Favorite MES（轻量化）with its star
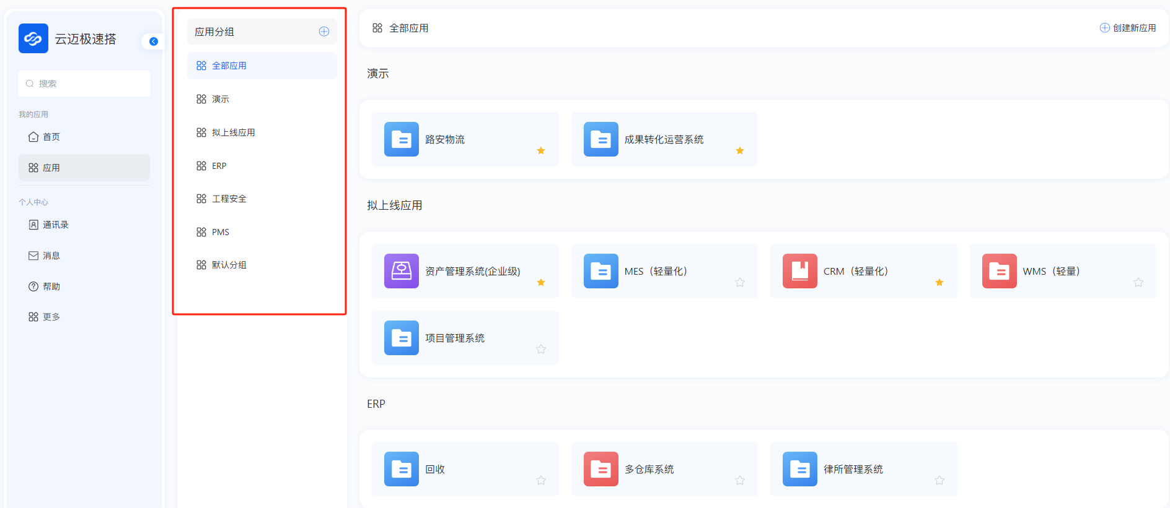Image resolution: width=1170 pixels, height=508 pixels. tap(740, 283)
